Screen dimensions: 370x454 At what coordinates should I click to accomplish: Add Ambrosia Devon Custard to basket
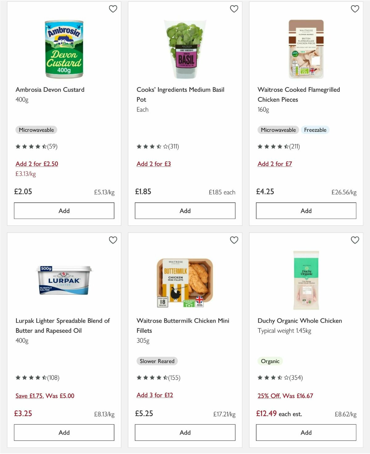[x=64, y=210]
